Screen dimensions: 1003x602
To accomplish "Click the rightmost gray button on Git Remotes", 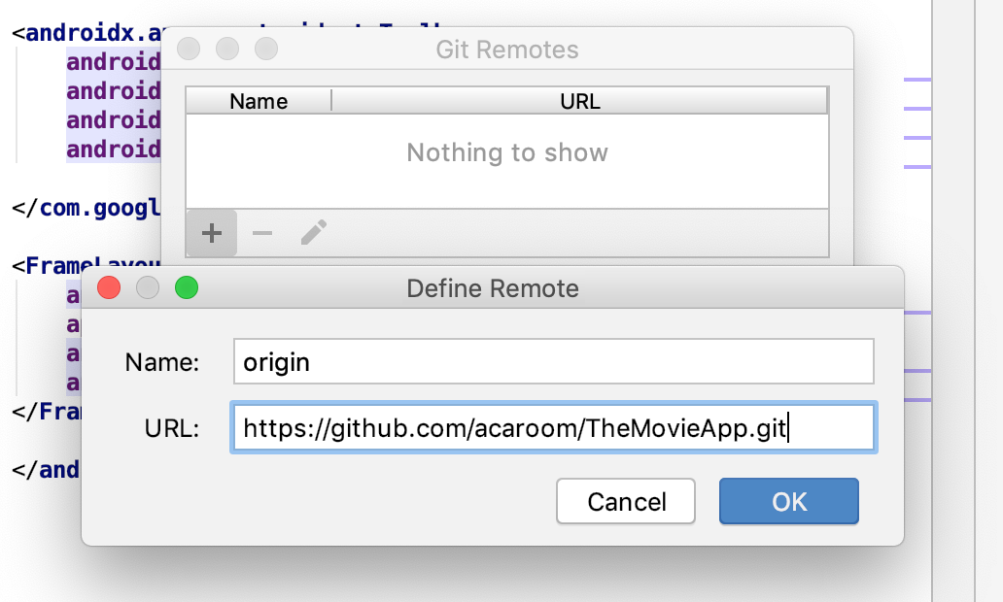I will click(x=265, y=49).
